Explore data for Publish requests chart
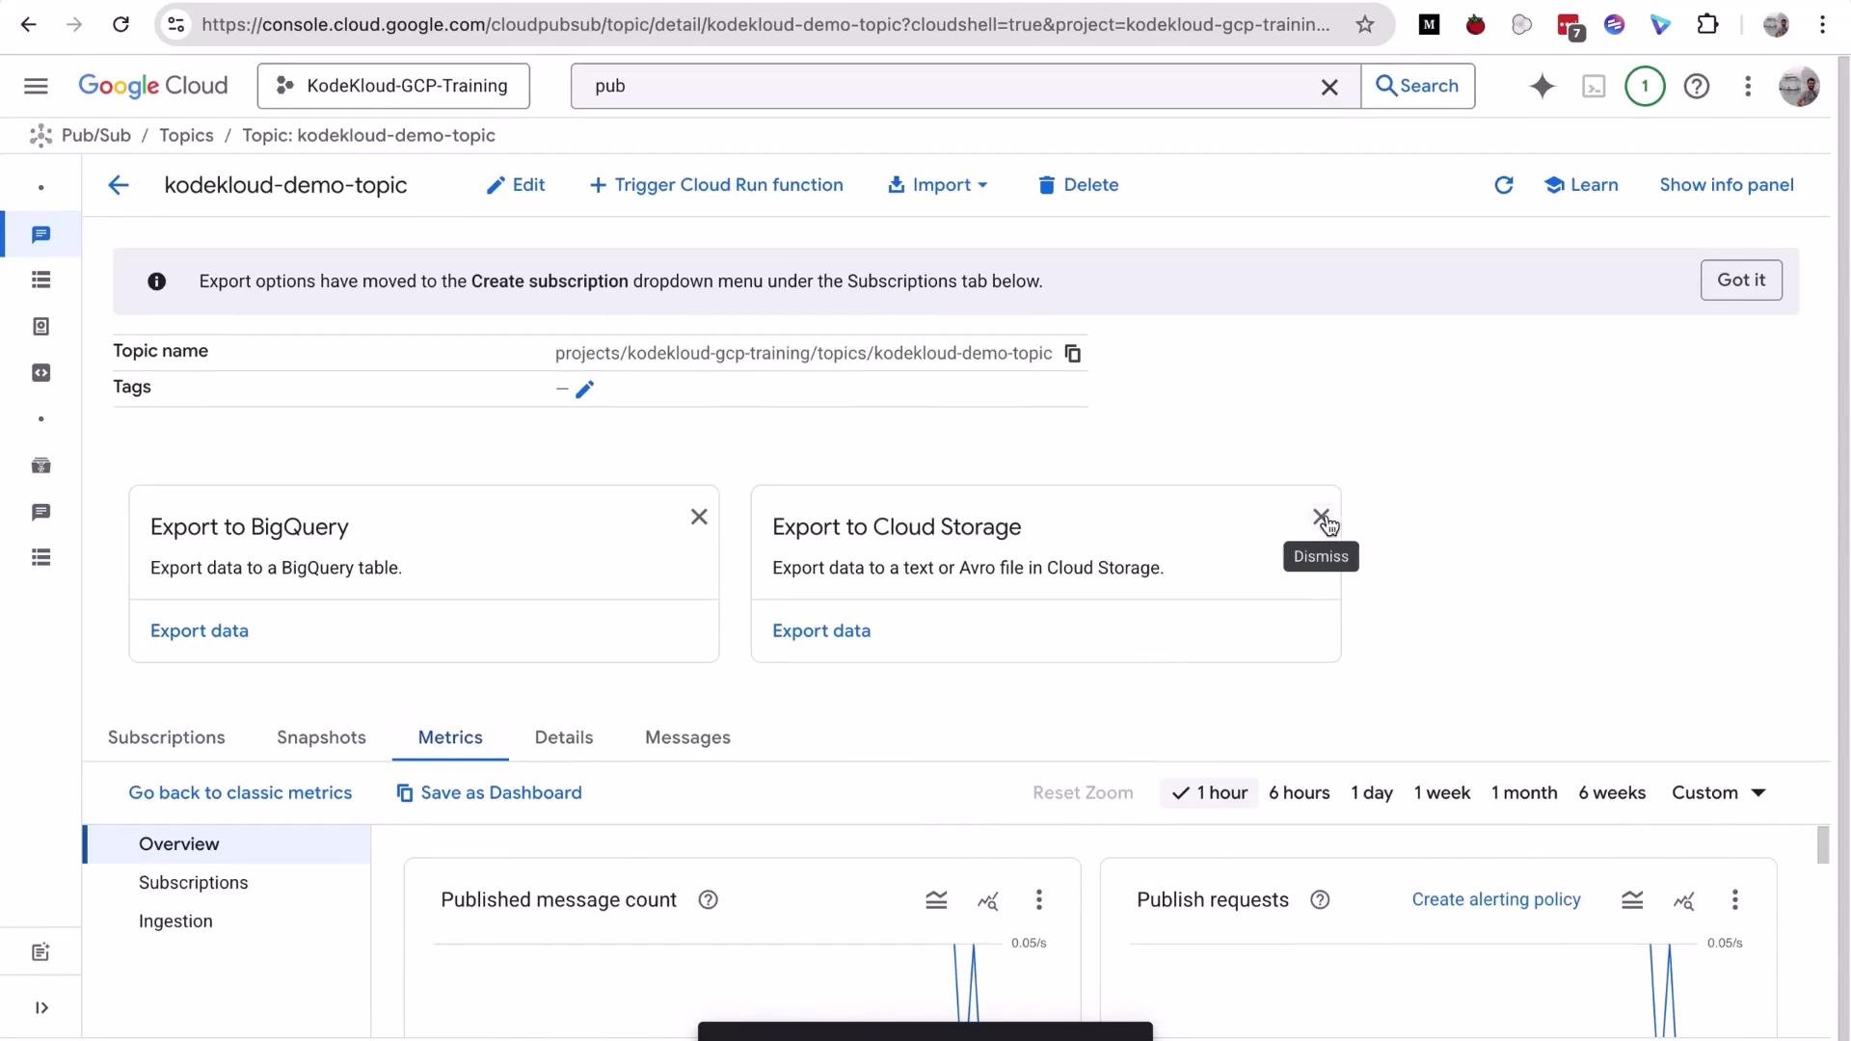 (1683, 901)
